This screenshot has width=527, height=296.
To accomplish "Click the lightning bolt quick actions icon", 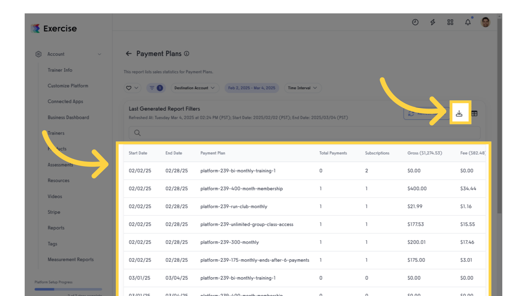I will (x=433, y=22).
